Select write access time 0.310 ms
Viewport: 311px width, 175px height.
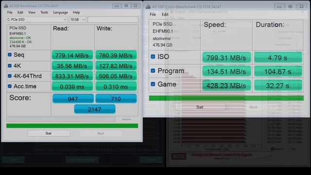pos(116,87)
